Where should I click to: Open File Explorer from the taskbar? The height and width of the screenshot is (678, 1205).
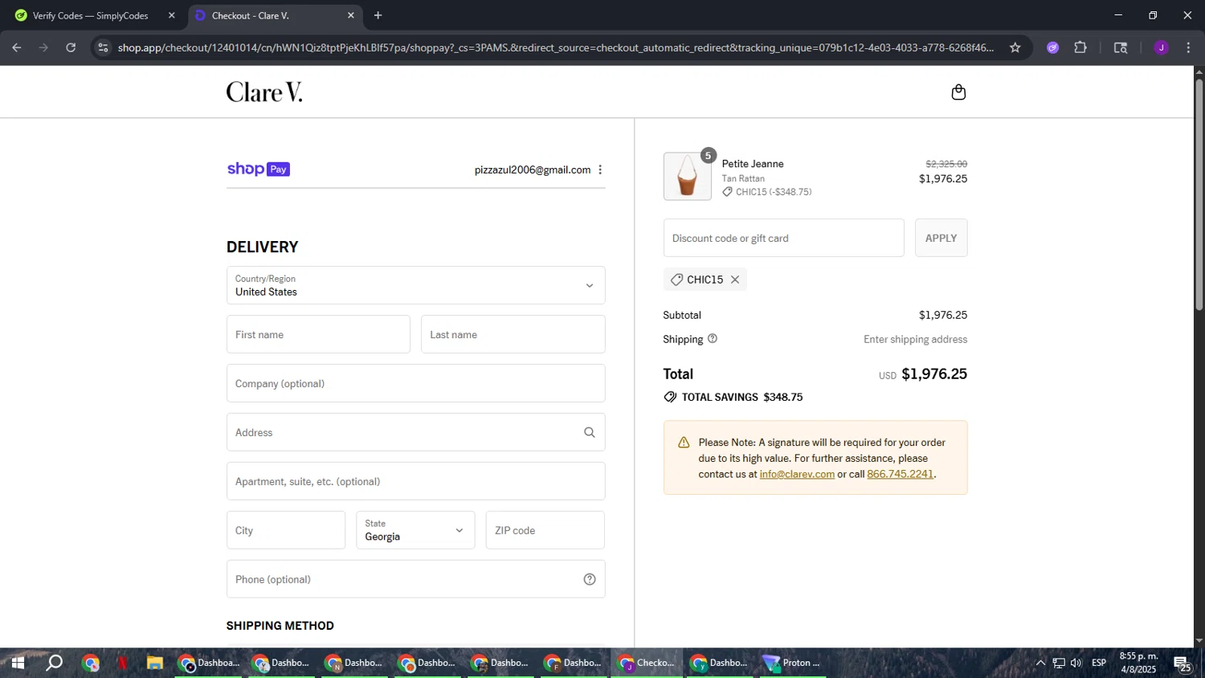pos(155,663)
